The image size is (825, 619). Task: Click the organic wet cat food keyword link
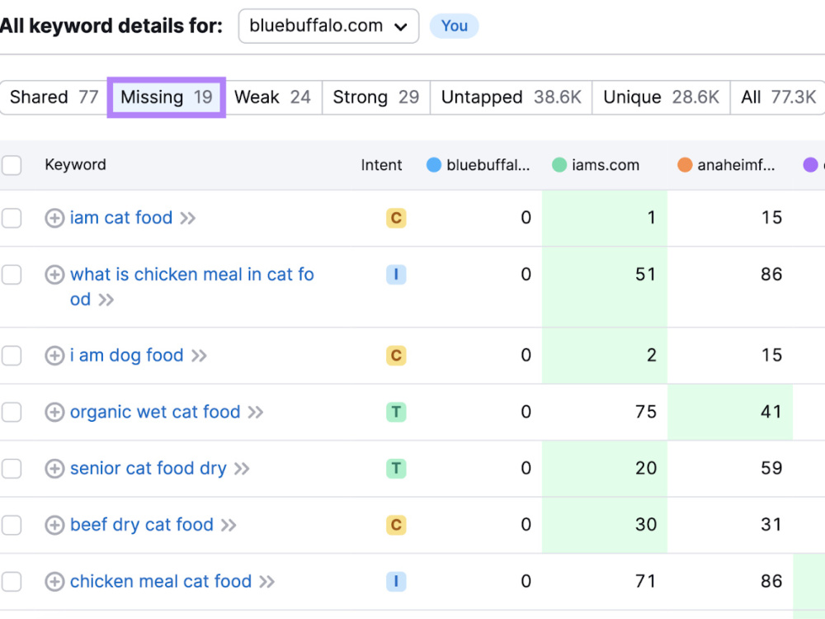(x=155, y=412)
